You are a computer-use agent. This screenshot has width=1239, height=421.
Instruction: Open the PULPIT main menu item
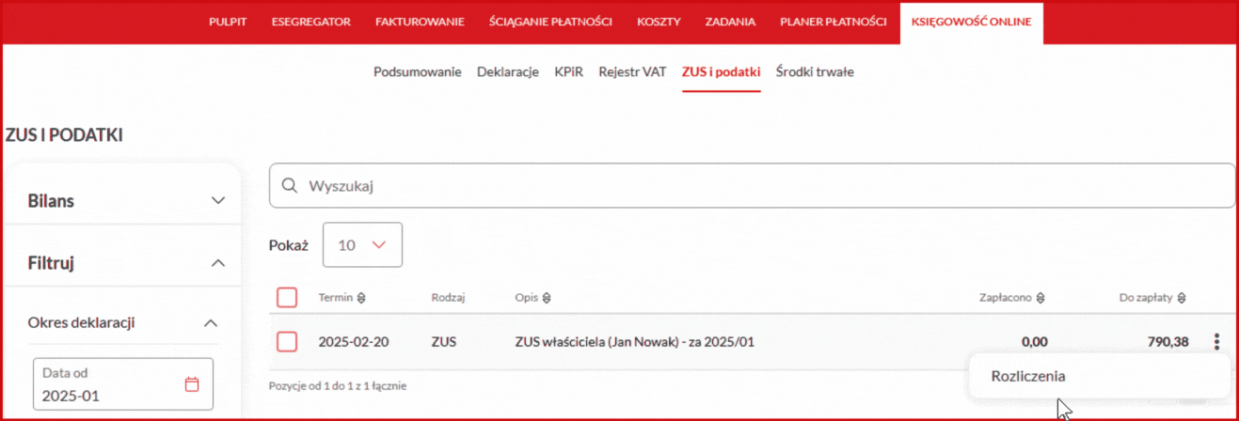[x=228, y=22]
